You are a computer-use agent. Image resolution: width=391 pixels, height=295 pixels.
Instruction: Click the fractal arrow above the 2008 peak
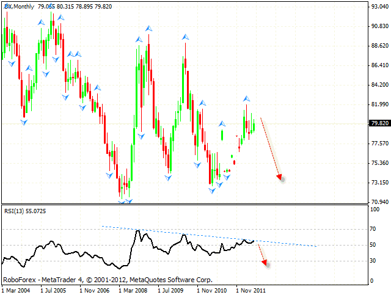click(148, 28)
